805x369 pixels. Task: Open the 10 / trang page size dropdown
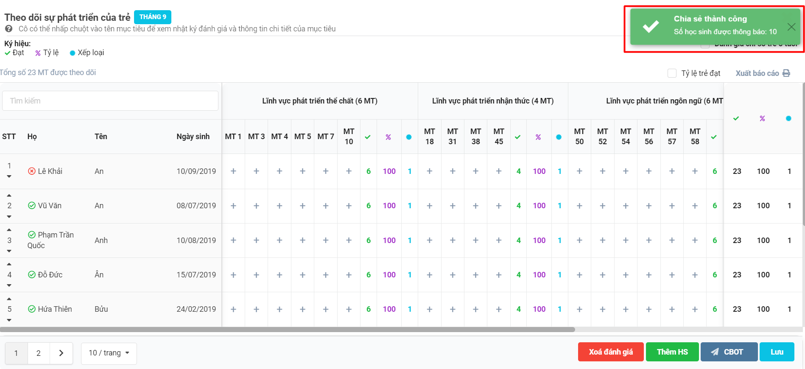point(109,353)
